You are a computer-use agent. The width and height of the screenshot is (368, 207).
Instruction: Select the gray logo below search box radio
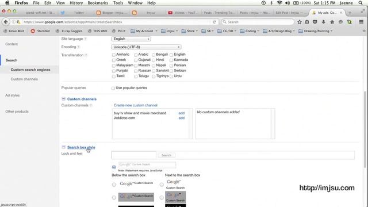(114, 198)
